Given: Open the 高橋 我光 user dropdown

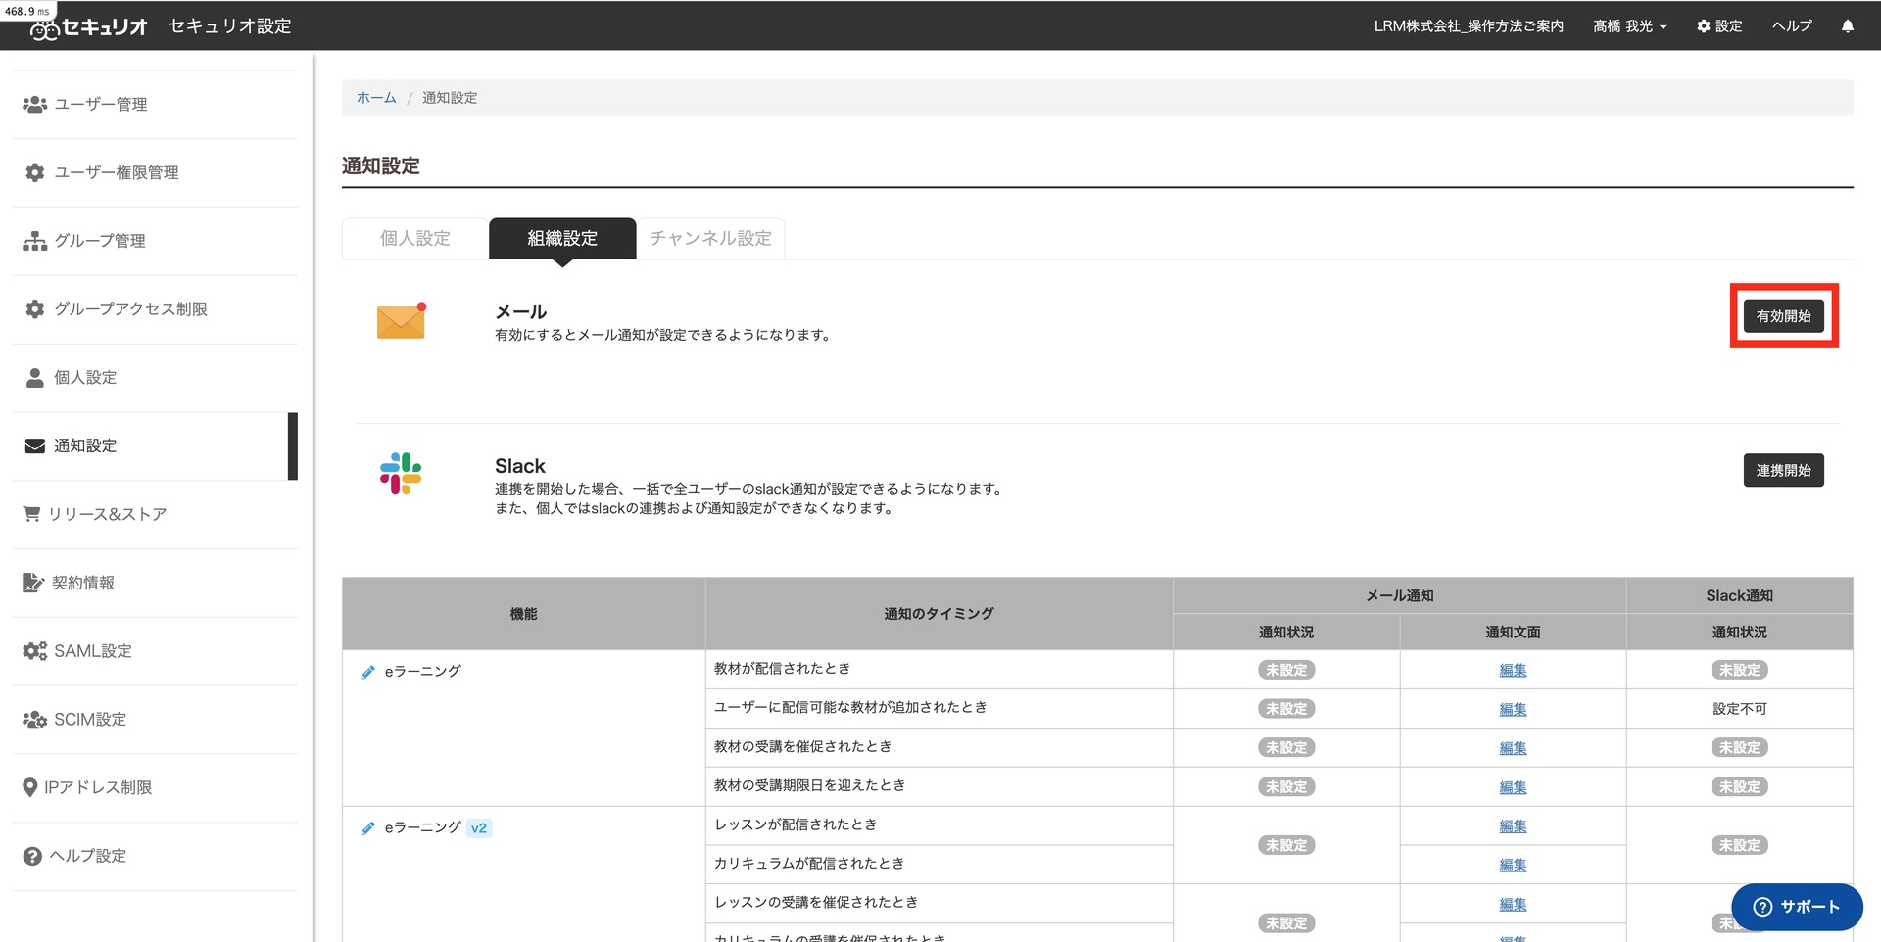Looking at the screenshot, I should point(1629,26).
